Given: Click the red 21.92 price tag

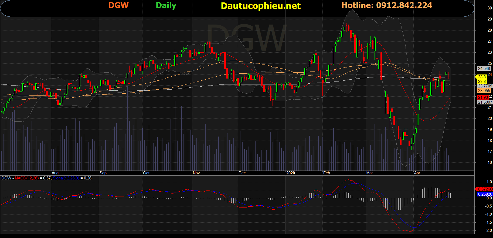Looking at the screenshot, I should pos(483,97).
